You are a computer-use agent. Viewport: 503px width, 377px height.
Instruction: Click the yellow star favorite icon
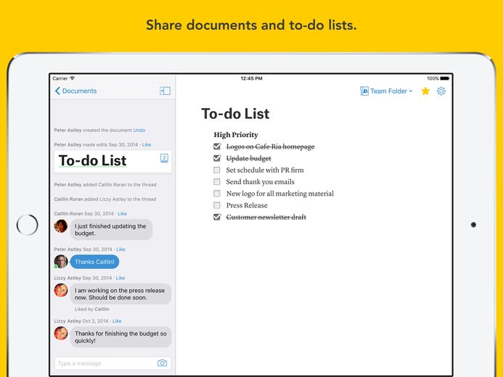click(425, 91)
